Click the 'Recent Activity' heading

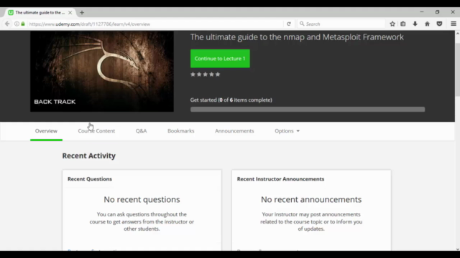point(89,156)
